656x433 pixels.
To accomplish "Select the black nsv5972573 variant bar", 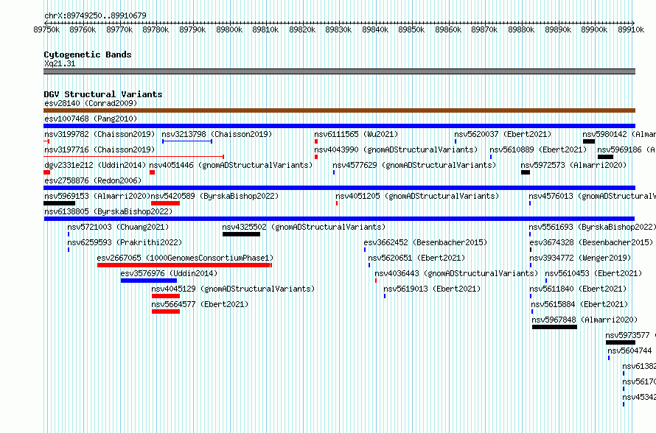I will [x=526, y=172].
